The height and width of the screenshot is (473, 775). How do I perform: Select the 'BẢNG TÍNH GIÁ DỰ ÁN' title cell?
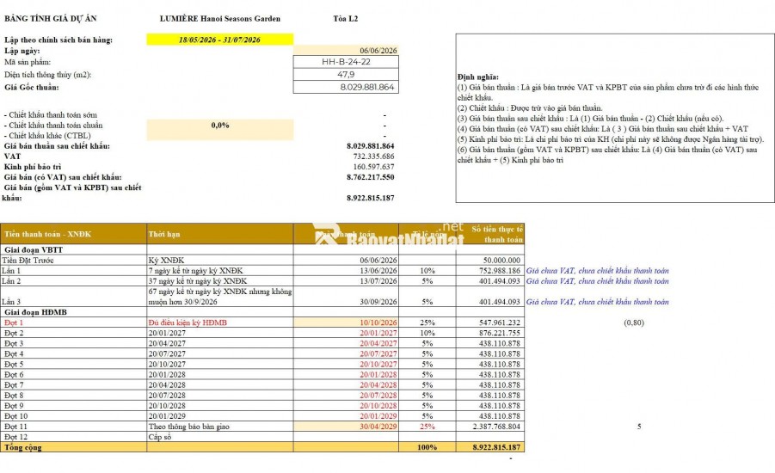click(x=51, y=19)
